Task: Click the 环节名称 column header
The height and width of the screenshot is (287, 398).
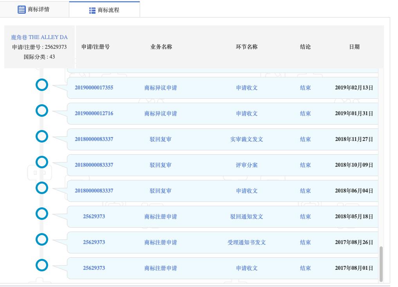Action: (246, 46)
